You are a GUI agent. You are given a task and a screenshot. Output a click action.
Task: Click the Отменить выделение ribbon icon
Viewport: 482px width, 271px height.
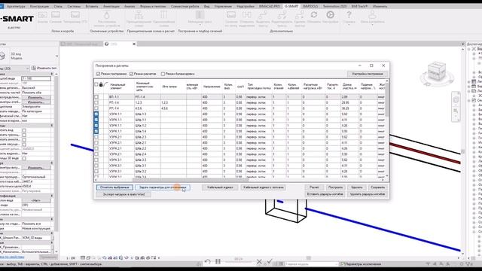coord(246,15)
